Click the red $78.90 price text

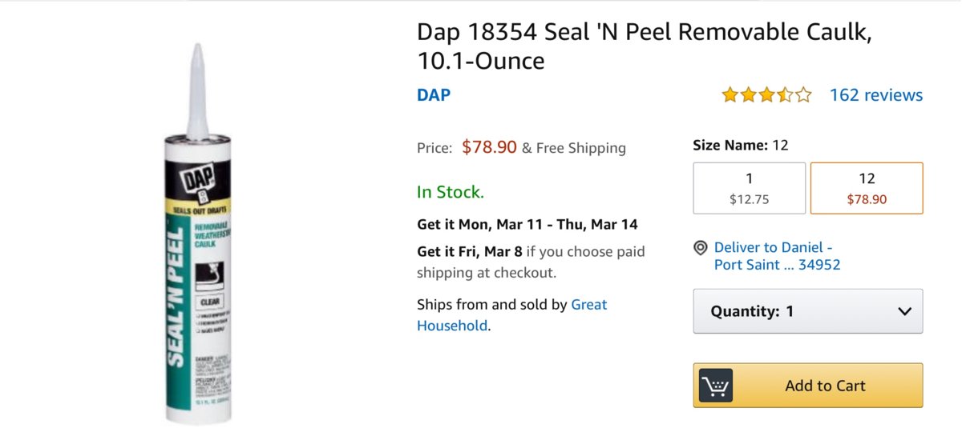click(x=489, y=147)
